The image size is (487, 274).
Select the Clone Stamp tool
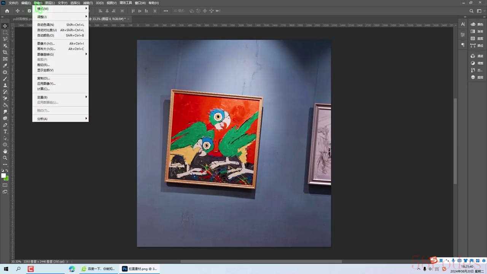[x=5, y=85]
